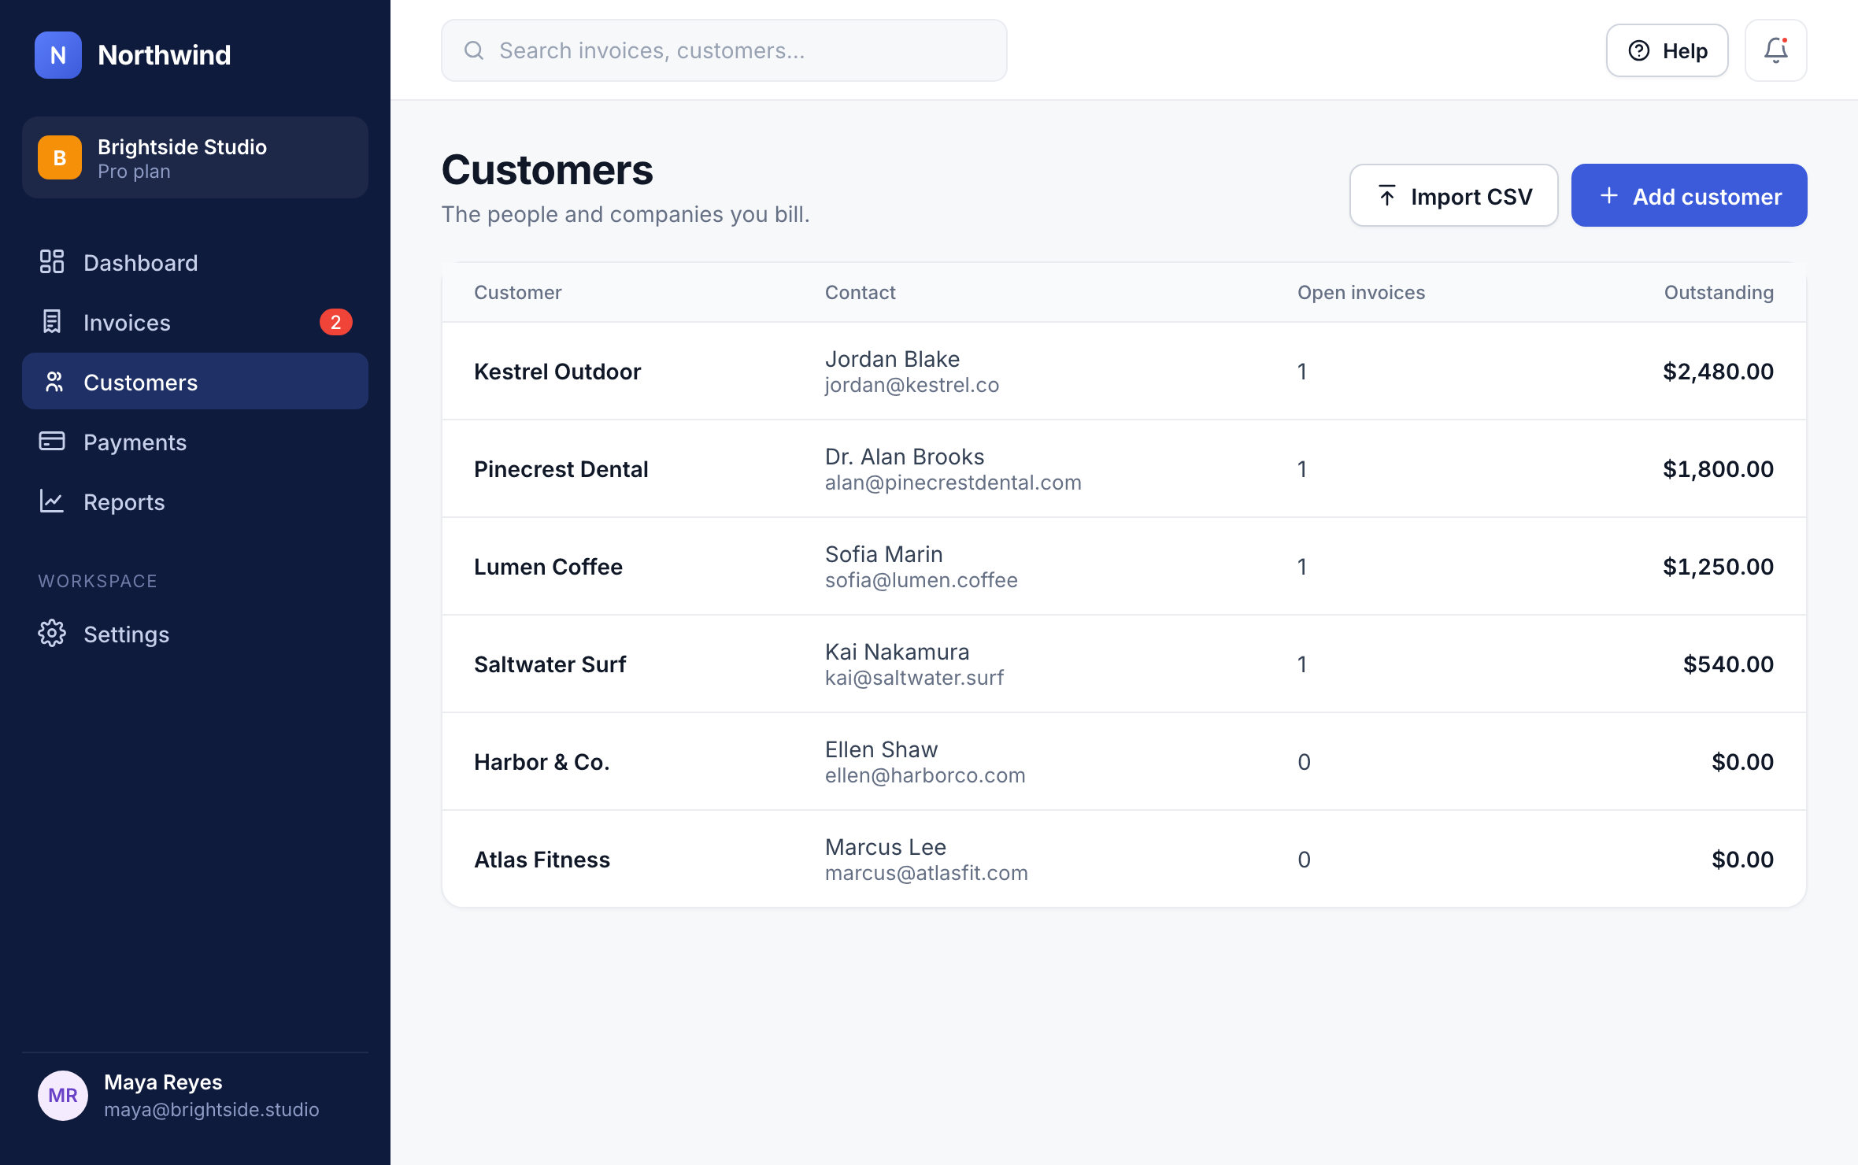Click the email alan@pinecrestdental.com
Viewport: 1858px width, 1165px height.
pyautogui.click(x=953, y=483)
